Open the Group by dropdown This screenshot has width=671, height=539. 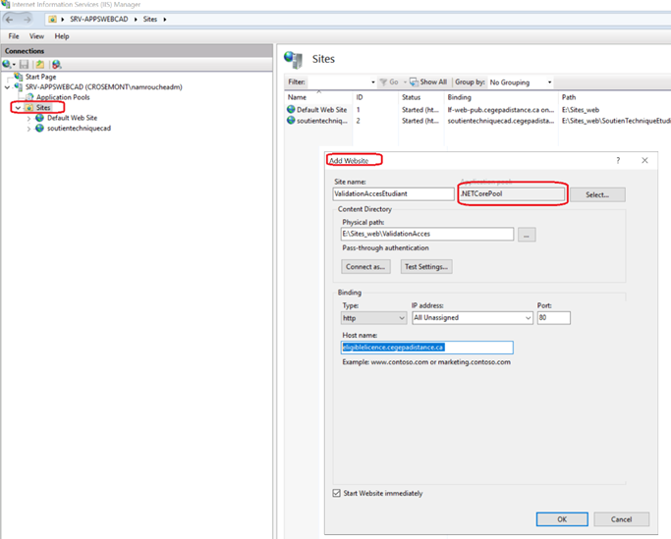(x=520, y=82)
